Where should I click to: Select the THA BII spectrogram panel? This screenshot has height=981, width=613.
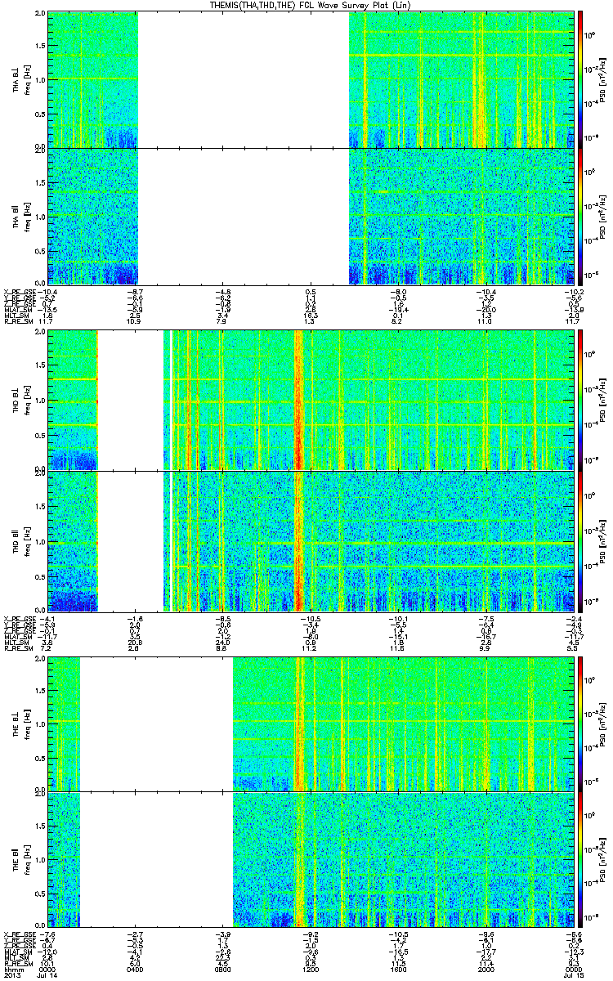point(311,216)
